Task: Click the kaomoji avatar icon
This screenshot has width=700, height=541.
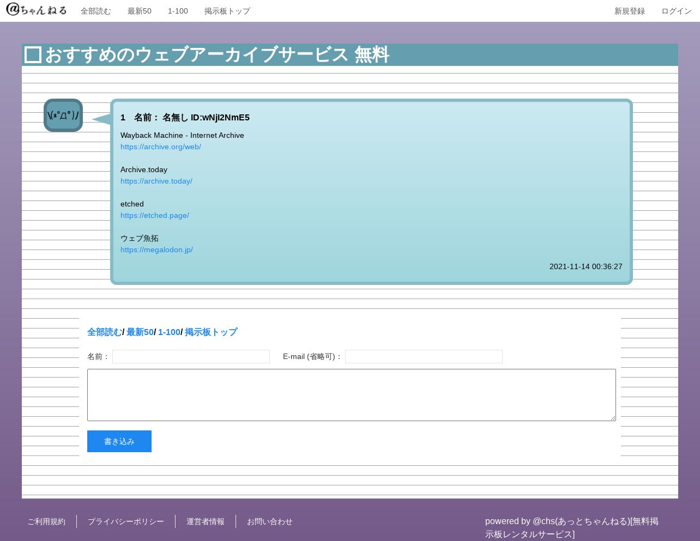Action: 63,116
